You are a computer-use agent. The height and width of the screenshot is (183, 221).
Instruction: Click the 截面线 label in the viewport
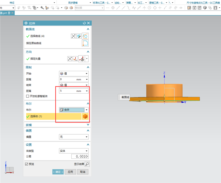coord(125,97)
